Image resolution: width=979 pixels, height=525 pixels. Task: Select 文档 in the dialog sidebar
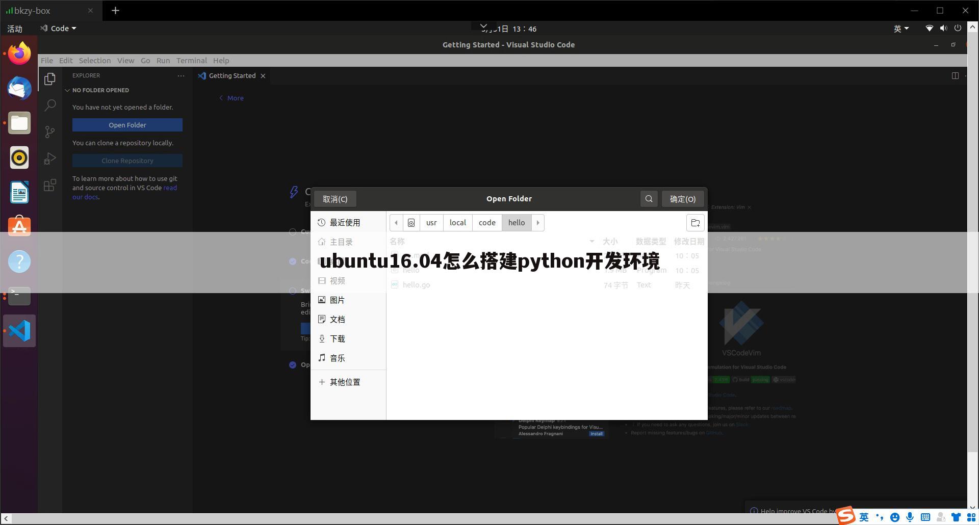click(x=348, y=320)
